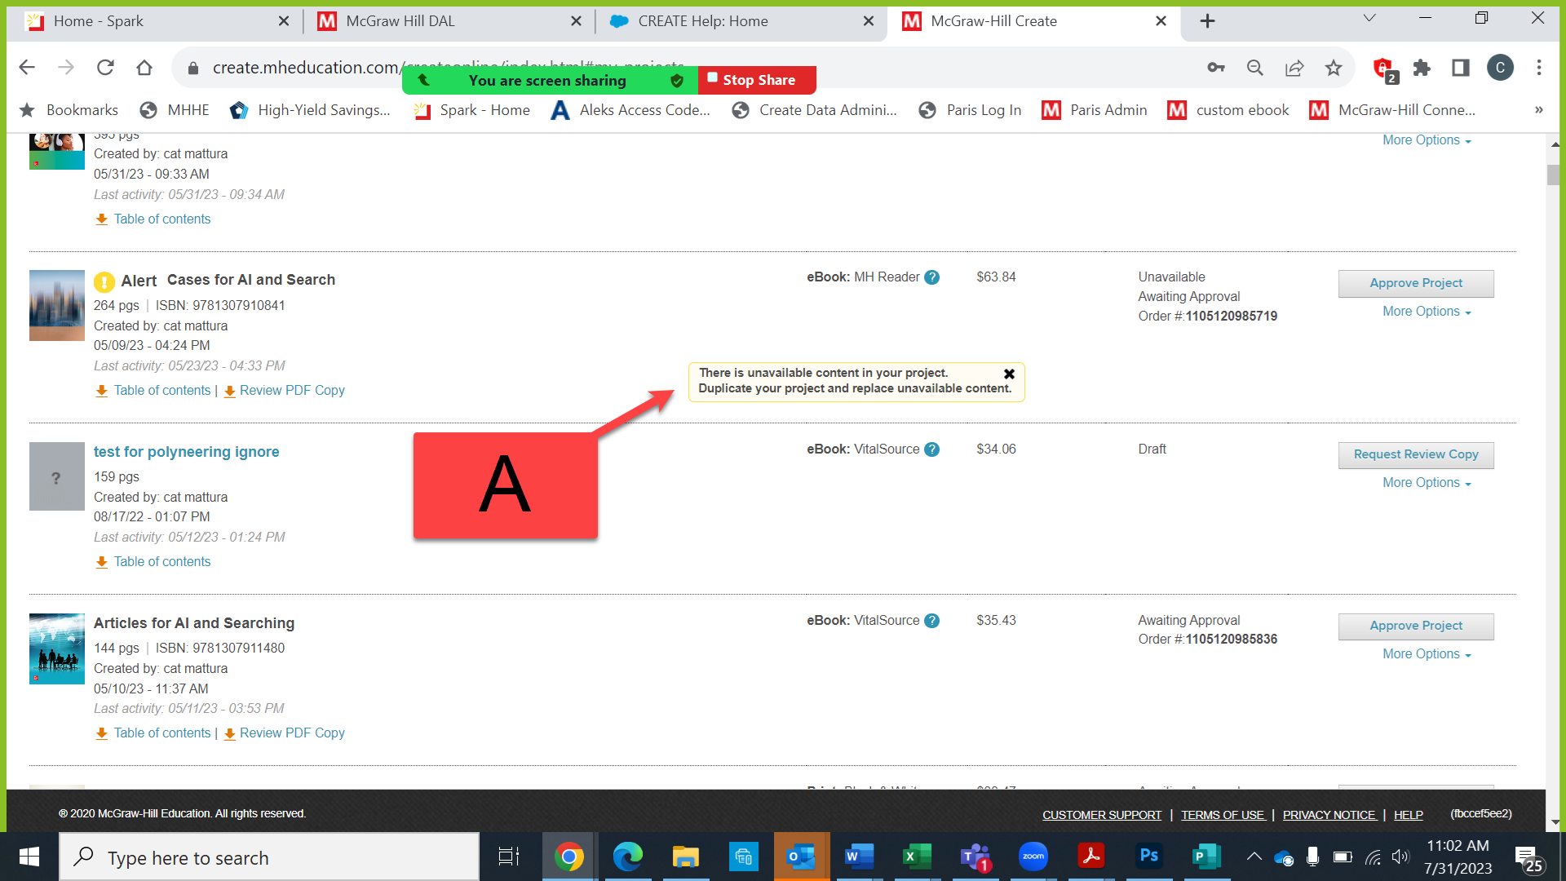The height and width of the screenshot is (881, 1566).
Task: Click the browser zoom magnifier icon
Action: tap(1255, 68)
